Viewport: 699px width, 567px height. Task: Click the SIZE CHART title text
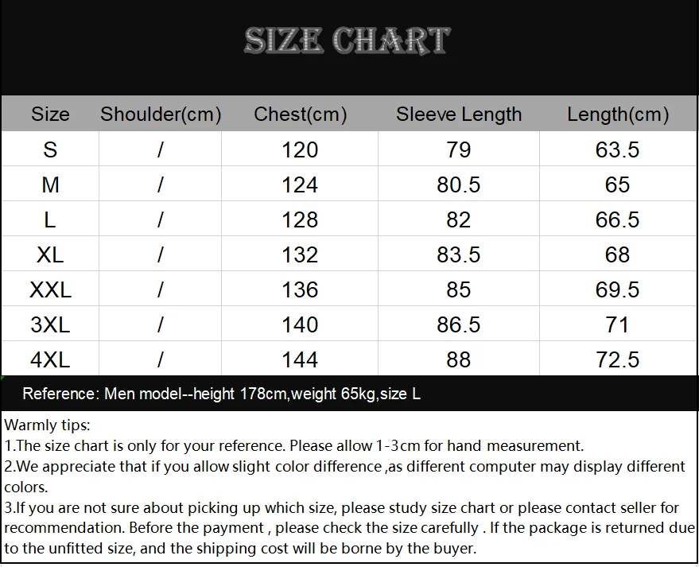click(348, 41)
